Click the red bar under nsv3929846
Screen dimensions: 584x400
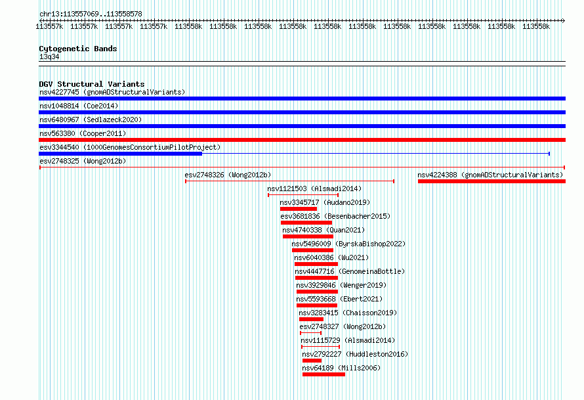coord(318,292)
